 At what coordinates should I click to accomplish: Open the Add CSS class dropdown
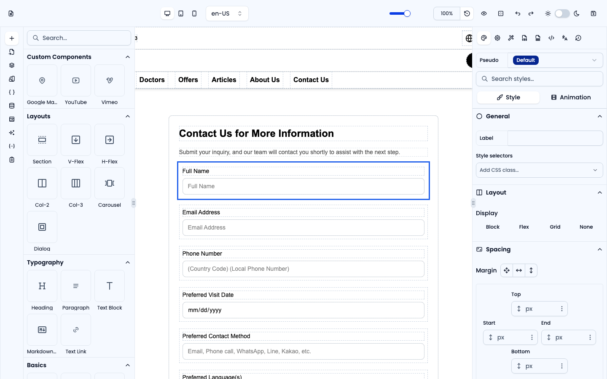click(540, 170)
